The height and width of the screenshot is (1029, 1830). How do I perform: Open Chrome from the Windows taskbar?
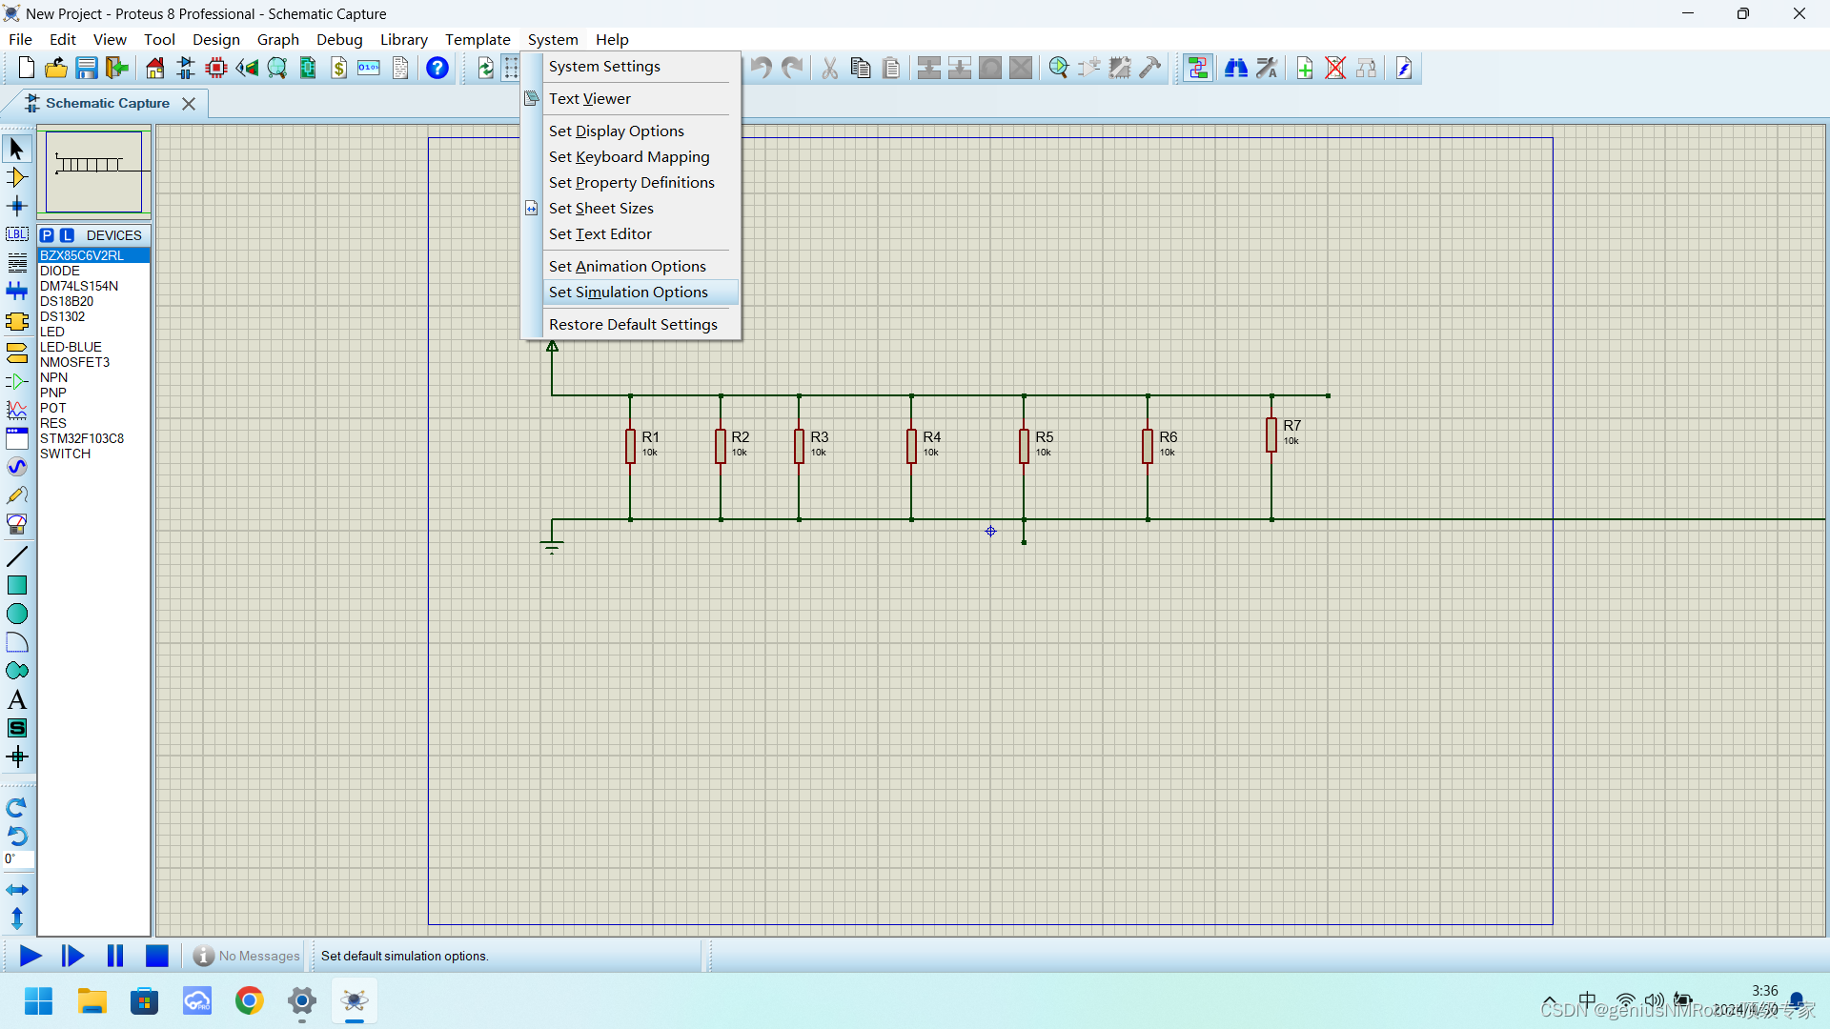(x=250, y=1001)
